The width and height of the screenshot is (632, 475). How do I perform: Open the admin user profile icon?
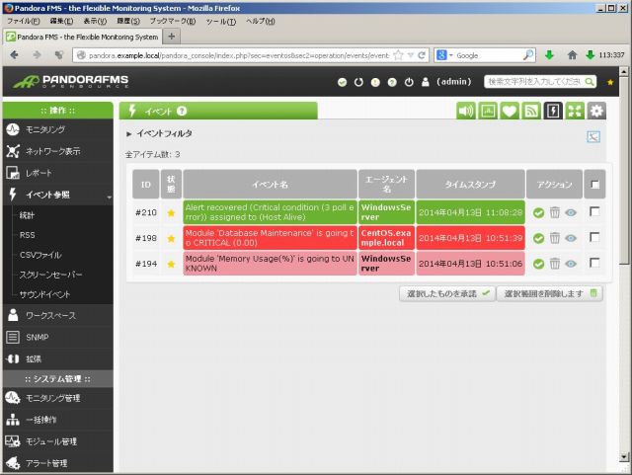tap(426, 82)
